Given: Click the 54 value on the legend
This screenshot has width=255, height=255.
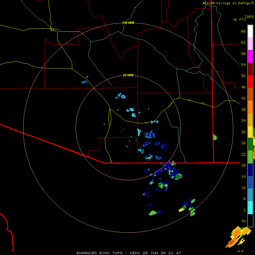Looking at the screenshot, I should pos(243,65).
